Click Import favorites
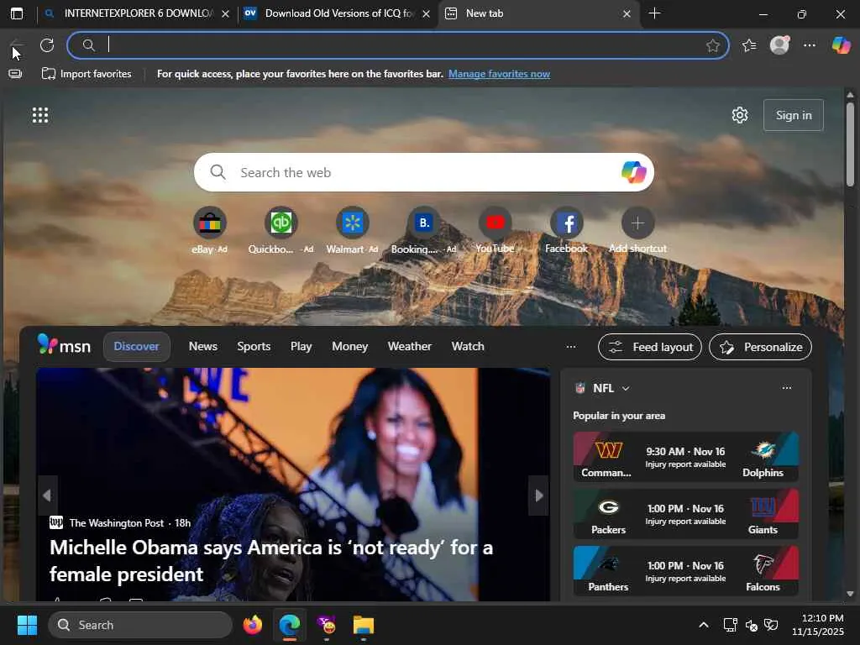Screen dimensions: 860x645 tap(87, 74)
